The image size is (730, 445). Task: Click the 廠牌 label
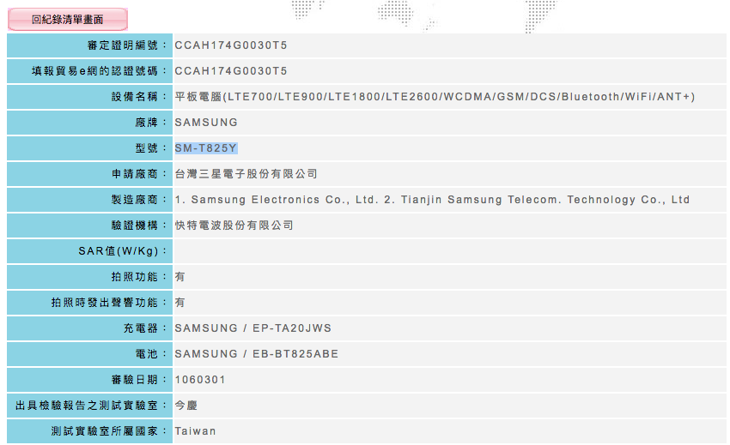(x=151, y=123)
